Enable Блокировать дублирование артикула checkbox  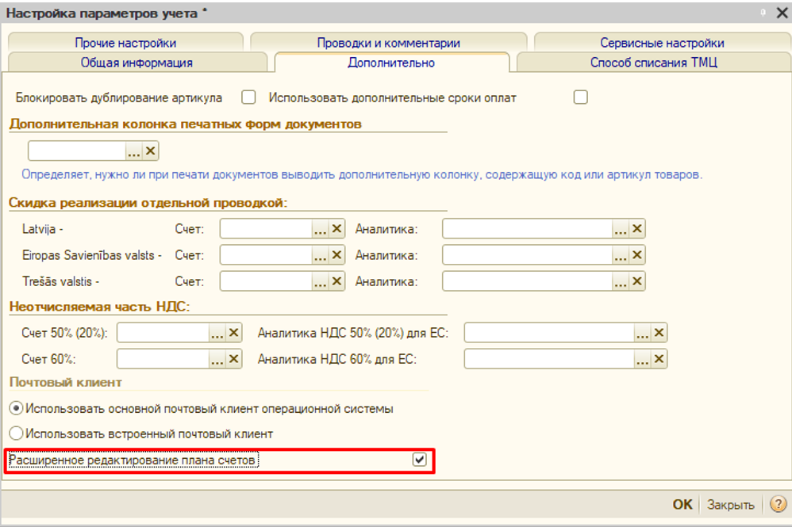tap(248, 97)
